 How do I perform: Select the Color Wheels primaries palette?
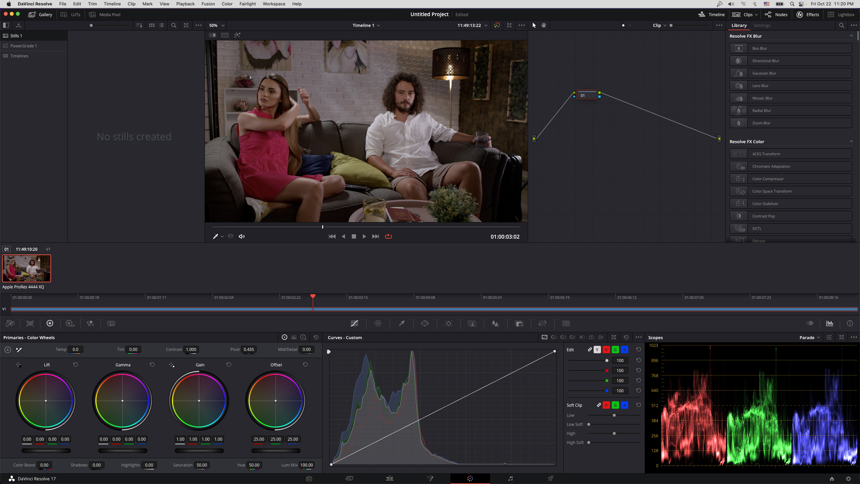pos(50,323)
